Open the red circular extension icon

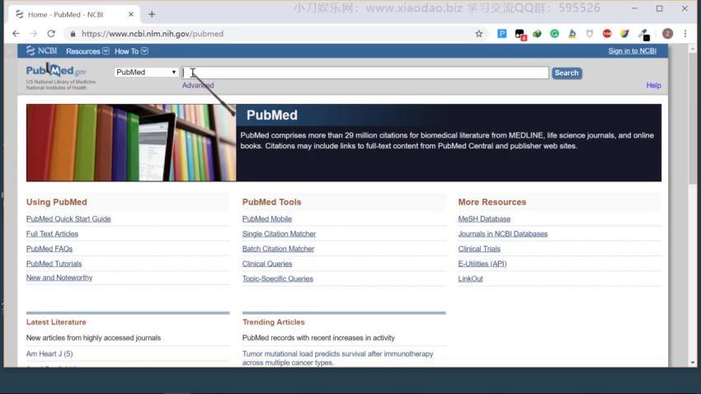pos(607,34)
